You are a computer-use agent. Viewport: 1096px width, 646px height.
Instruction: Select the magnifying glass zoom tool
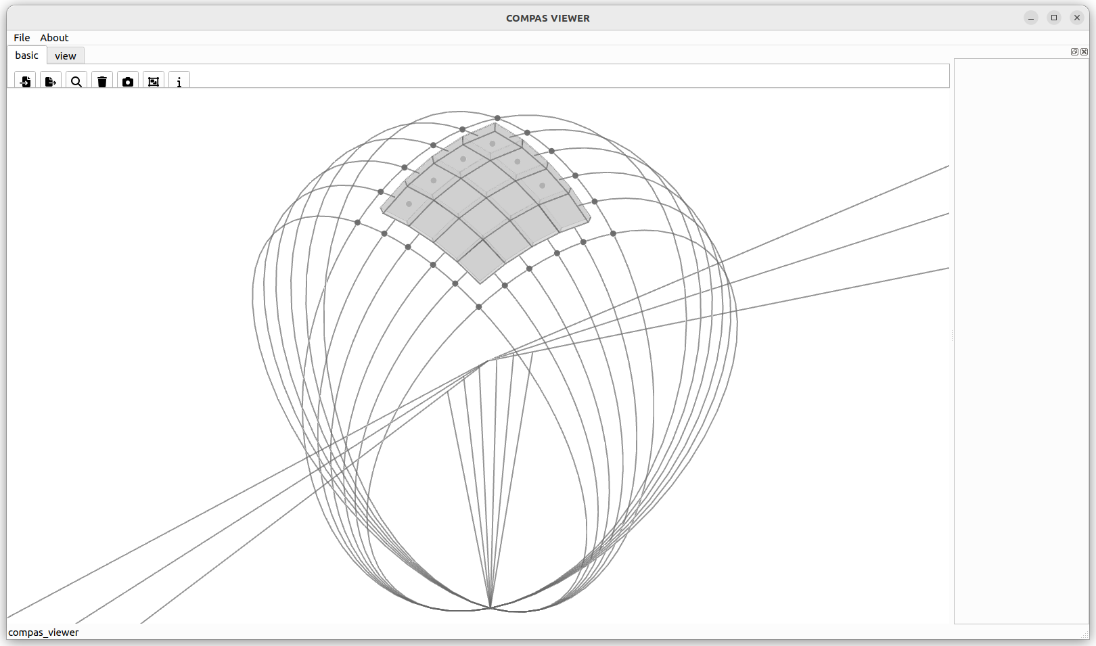click(76, 82)
